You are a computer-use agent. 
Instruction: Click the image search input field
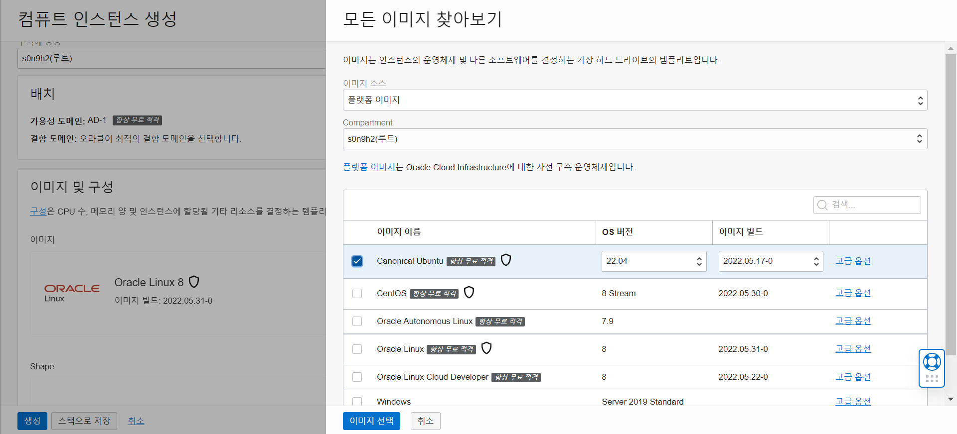pyautogui.click(x=867, y=205)
